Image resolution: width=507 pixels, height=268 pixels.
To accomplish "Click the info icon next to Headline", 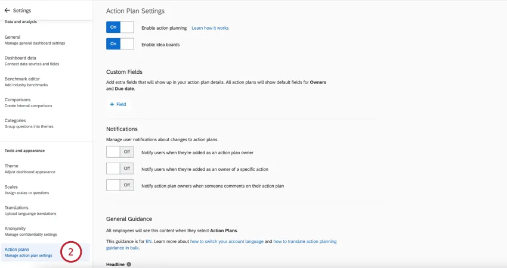I will coord(129,264).
